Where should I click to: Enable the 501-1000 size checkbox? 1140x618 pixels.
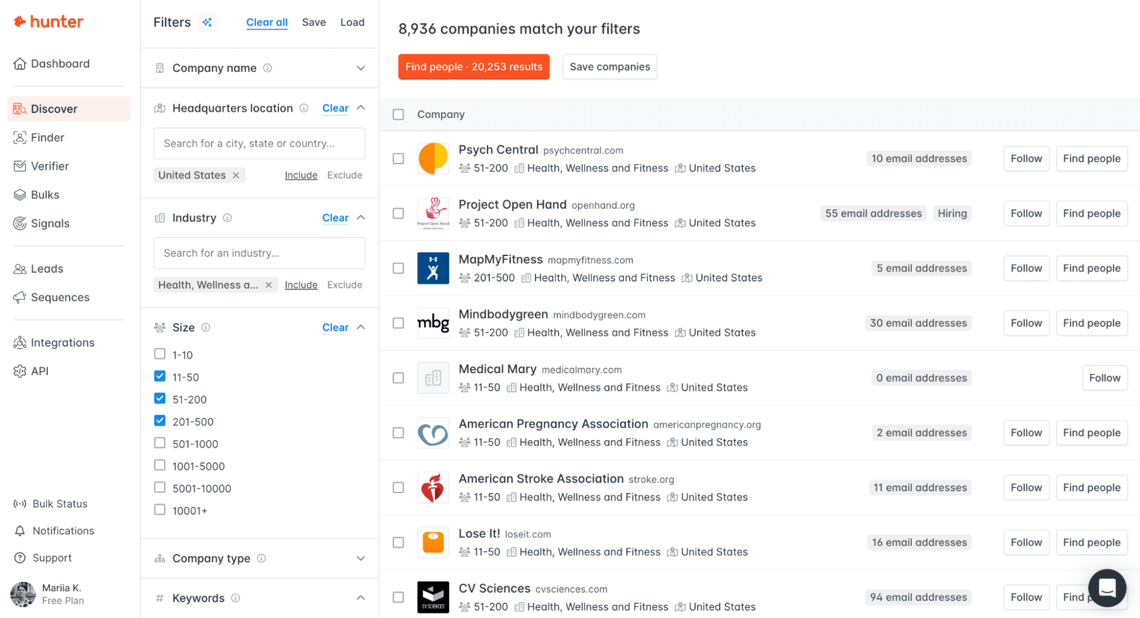[x=160, y=443]
